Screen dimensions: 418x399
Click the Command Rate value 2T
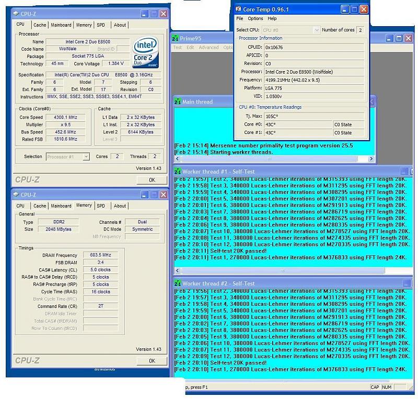100,306
